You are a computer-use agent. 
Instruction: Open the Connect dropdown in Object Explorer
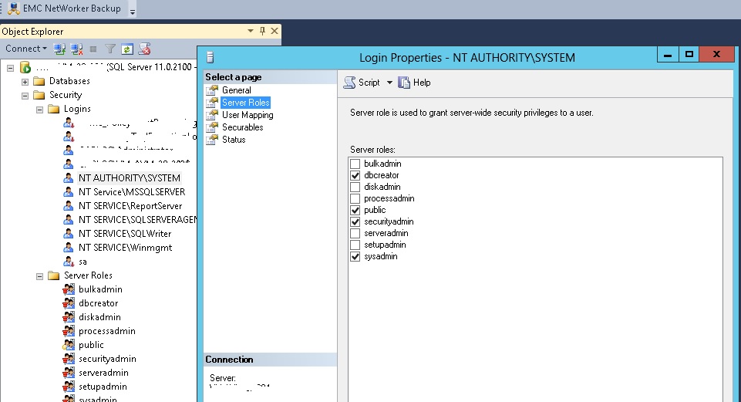pos(26,49)
